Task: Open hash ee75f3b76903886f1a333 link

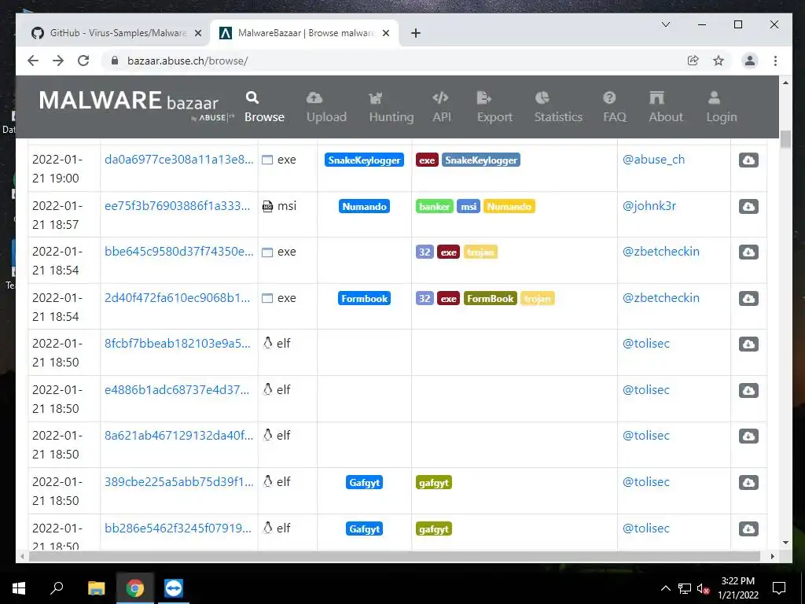Action: click(x=177, y=206)
